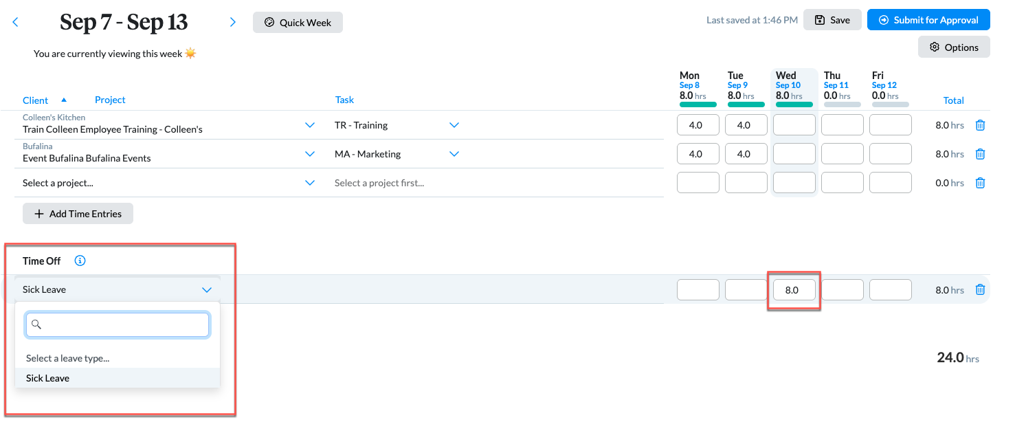
Task: Open the Options menu
Action: click(x=954, y=47)
